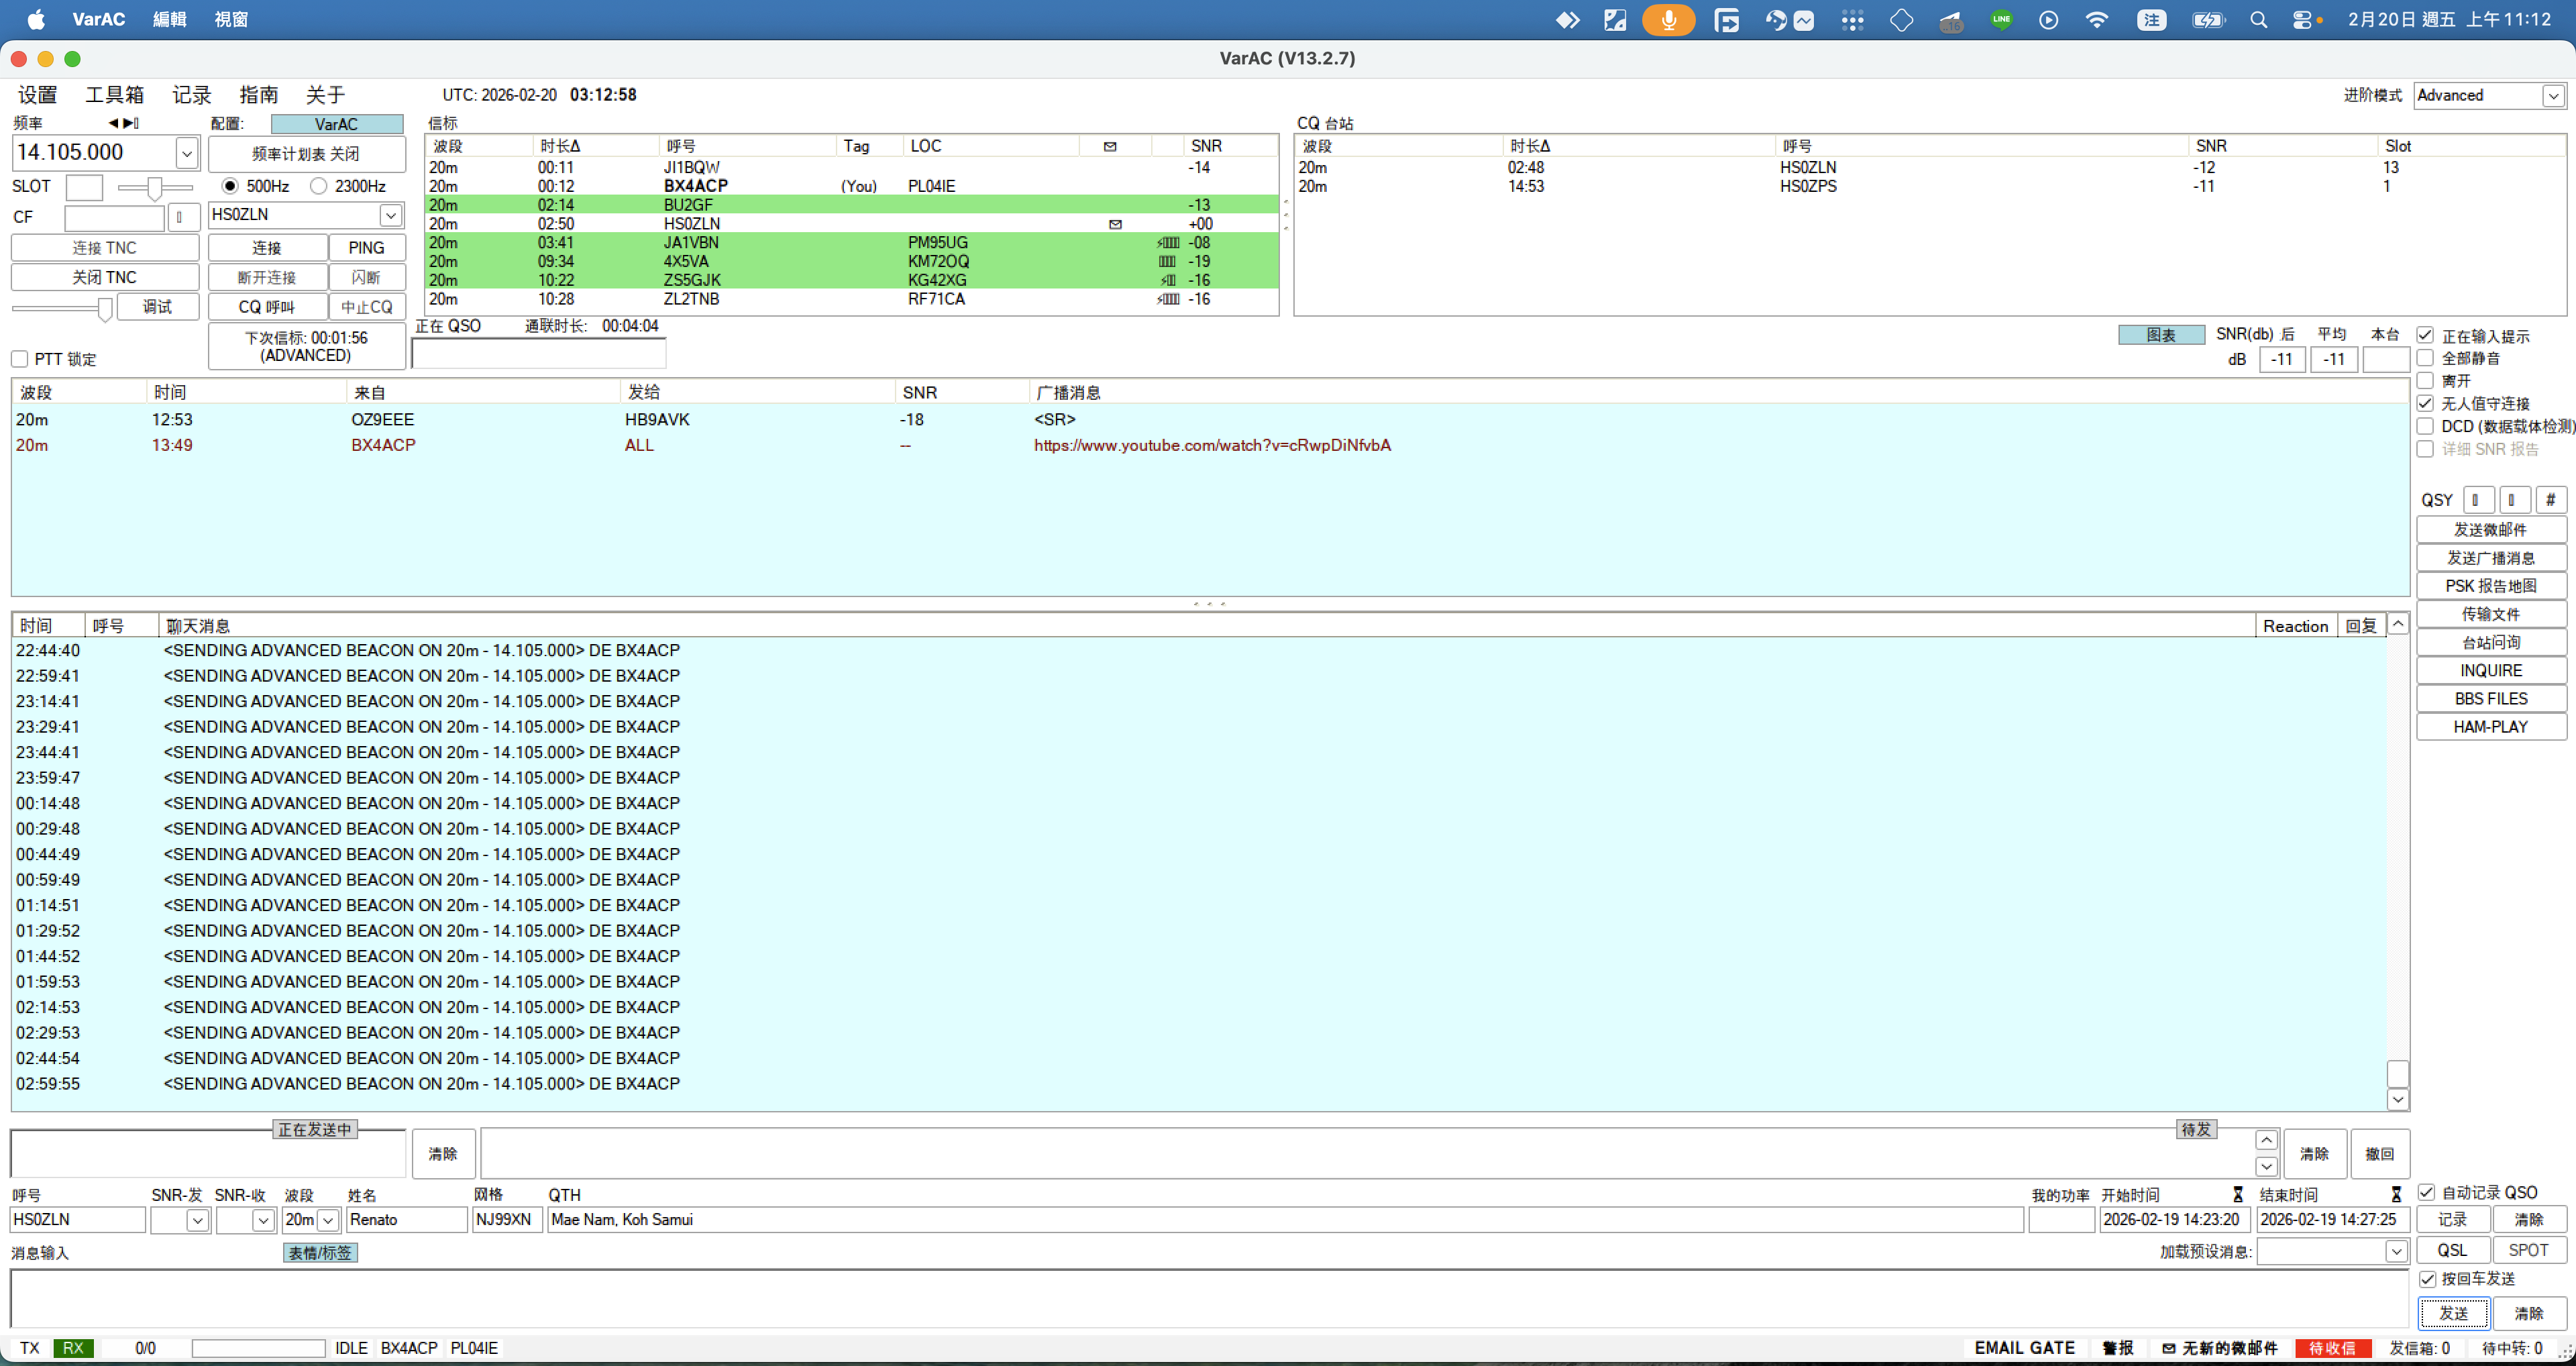
Task: Enable the PTT 锁定 checkbox
Action: point(20,359)
